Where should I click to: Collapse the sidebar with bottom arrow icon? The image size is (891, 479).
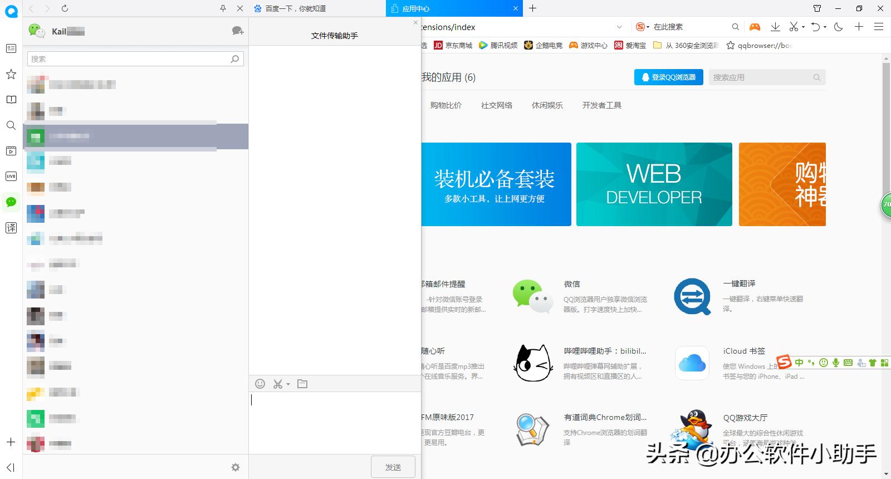coord(11,467)
